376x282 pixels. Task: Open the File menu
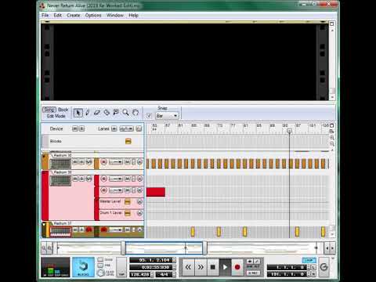[45, 16]
